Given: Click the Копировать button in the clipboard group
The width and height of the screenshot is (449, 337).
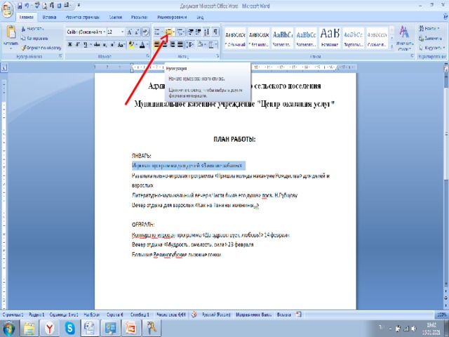Looking at the screenshot, I should click(x=36, y=37).
